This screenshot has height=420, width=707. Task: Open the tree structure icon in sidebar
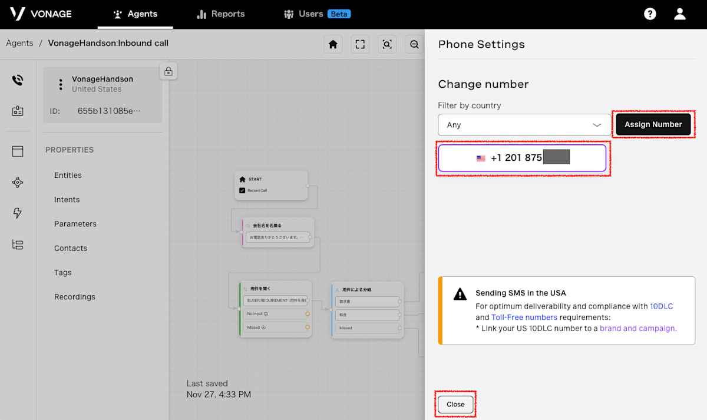(x=18, y=244)
